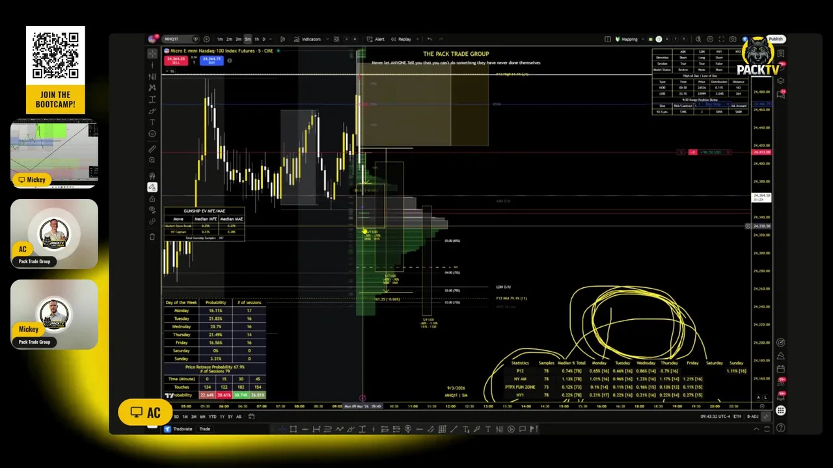Set date range to YTD

pyautogui.click(x=212, y=417)
